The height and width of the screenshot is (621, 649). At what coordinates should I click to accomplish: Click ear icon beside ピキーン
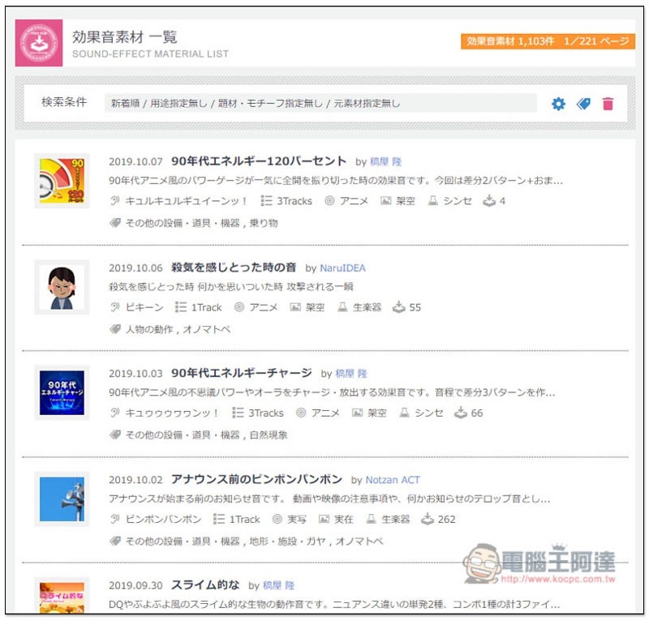pos(114,307)
